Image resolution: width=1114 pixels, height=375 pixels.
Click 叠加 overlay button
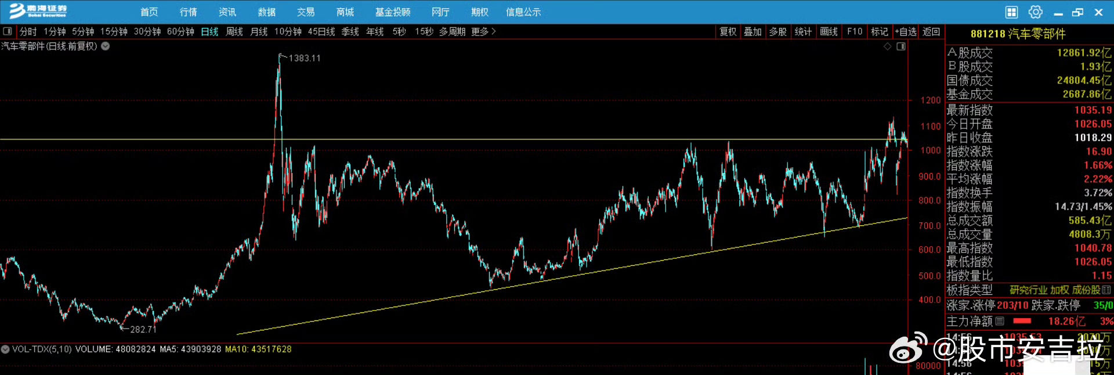[753, 31]
